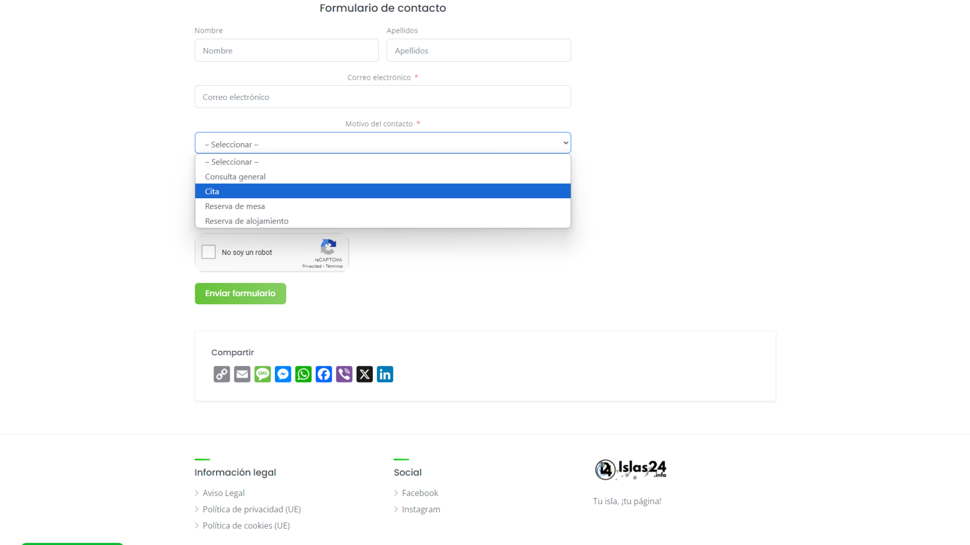Image resolution: width=970 pixels, height=545 pixels.
Task: Share via the Email envelope icon
Action: (x=242, y=374)
